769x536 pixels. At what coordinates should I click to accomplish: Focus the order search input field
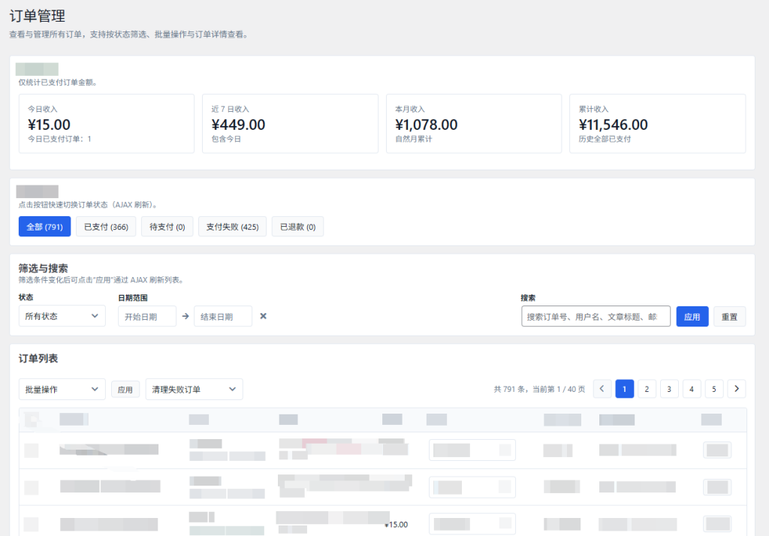click(596, 317)
